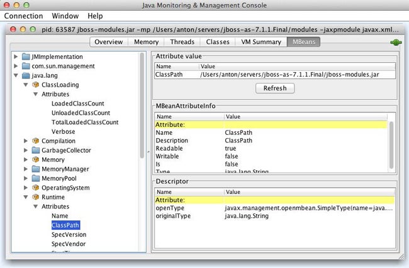Image resolution: width=409 pixels, height=268 pixels.
Task: Switch to the Classes tab
Action: coord(218,42)
